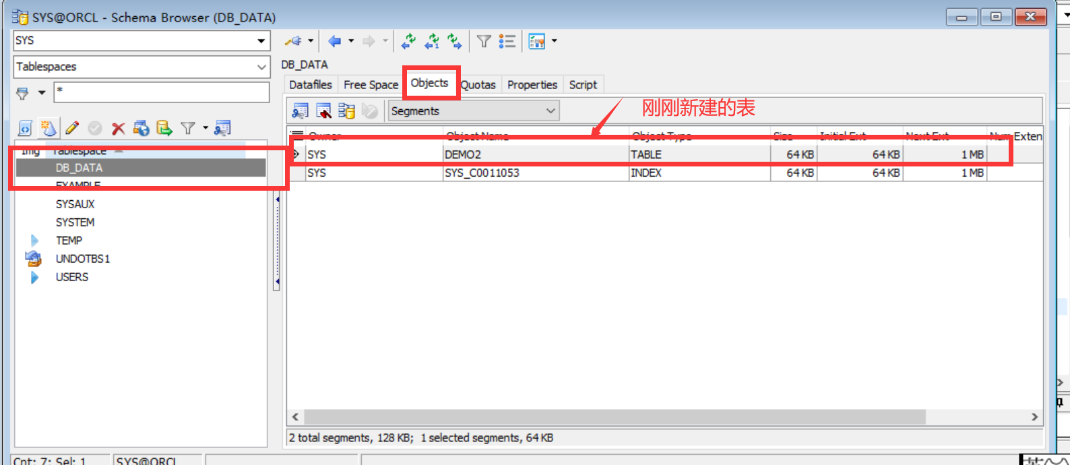The image size is (1070, 465).
Task: Go back with the blue arrow
Action: point(334,41)
